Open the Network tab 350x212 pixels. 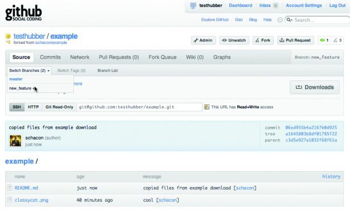point(80,57)
